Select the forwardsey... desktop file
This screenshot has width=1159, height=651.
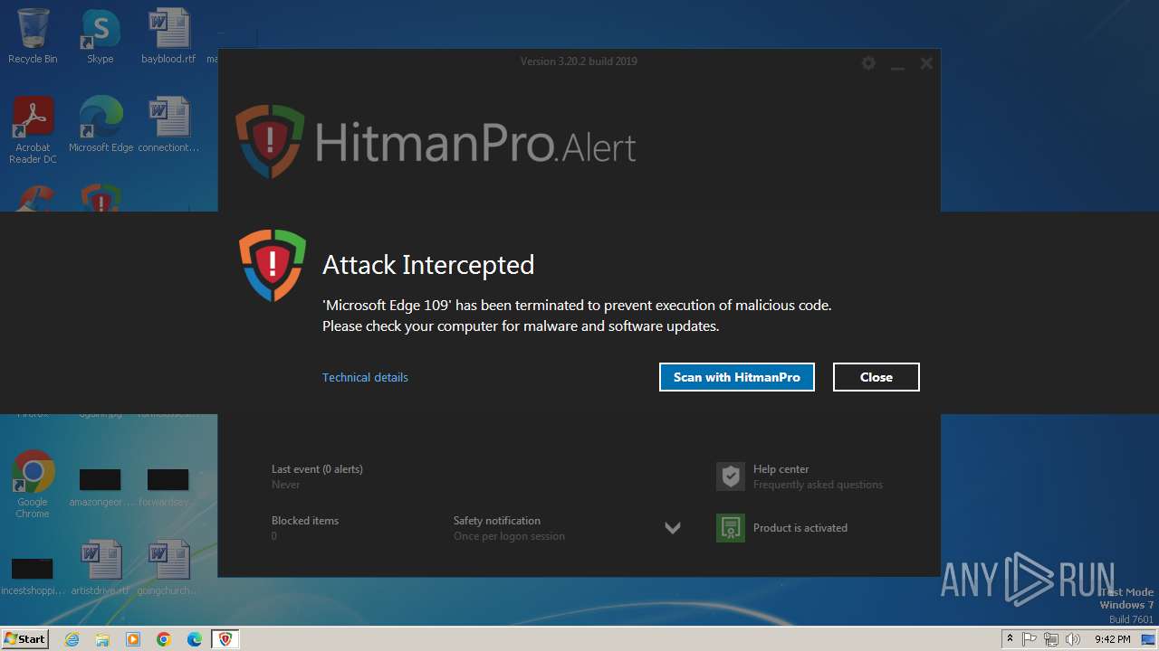click(x=168, y=488)
